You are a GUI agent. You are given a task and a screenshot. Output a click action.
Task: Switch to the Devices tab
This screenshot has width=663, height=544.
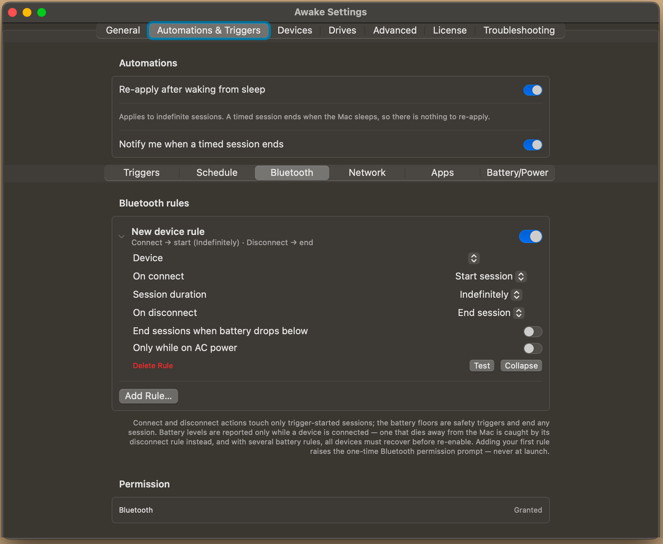(x=295, y=30)
